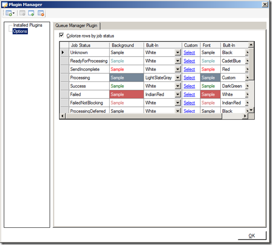This screenshot has width=272, height=245.
Task: Click the OK button
Action: point(252,236)
